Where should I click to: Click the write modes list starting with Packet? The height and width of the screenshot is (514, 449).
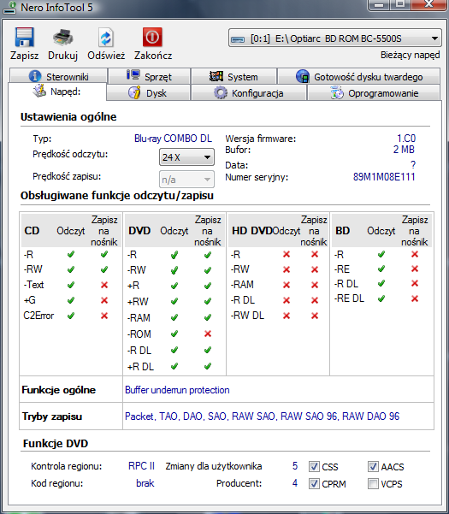click(263, 416)
